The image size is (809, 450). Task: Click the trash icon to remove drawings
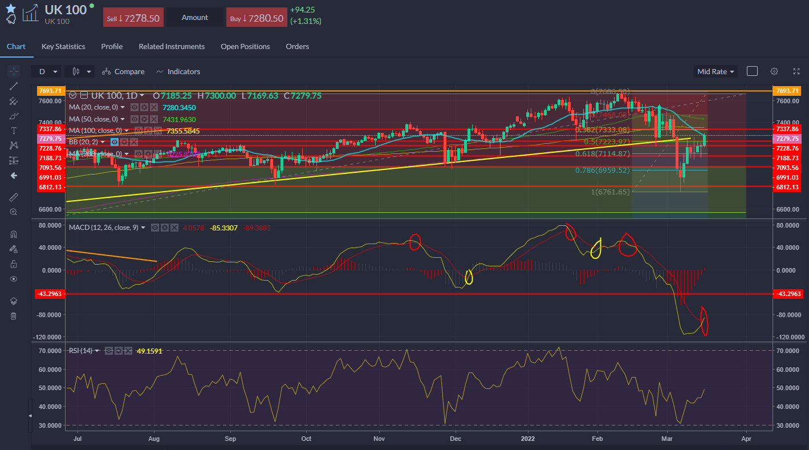click(x=14, y=316)
